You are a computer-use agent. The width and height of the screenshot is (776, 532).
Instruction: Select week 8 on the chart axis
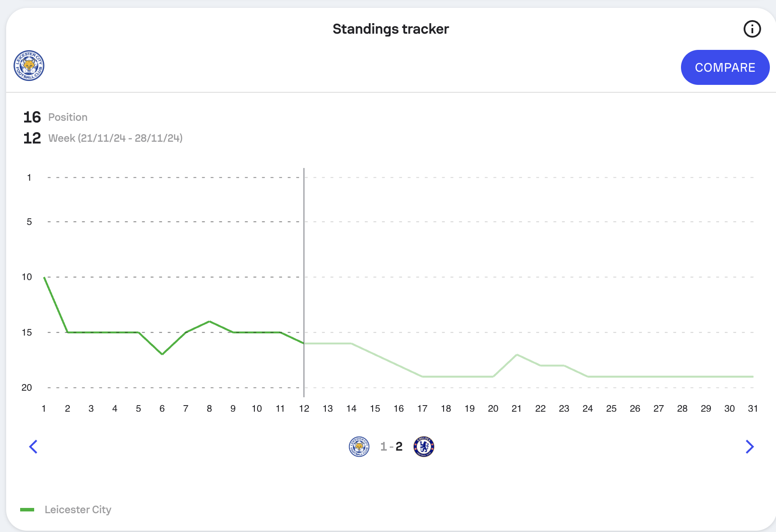[x=209, y=409]
